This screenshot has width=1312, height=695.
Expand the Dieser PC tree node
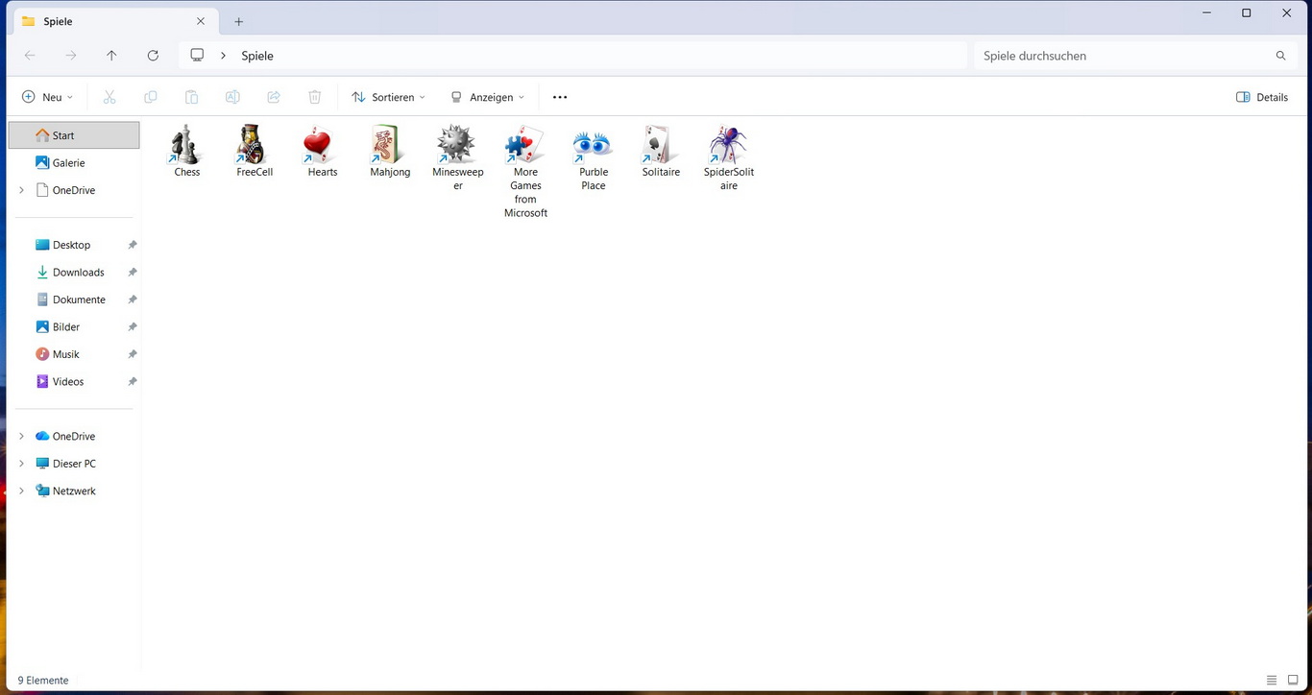coord(21,464)
